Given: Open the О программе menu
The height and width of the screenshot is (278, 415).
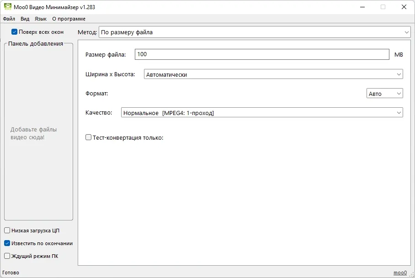Looking at the screenshot, I should pyautogui.click(x=69, y=19).
